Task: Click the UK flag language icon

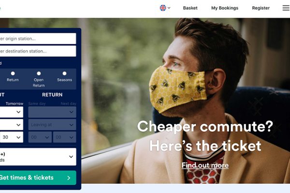Action: [x=163, y=8]
